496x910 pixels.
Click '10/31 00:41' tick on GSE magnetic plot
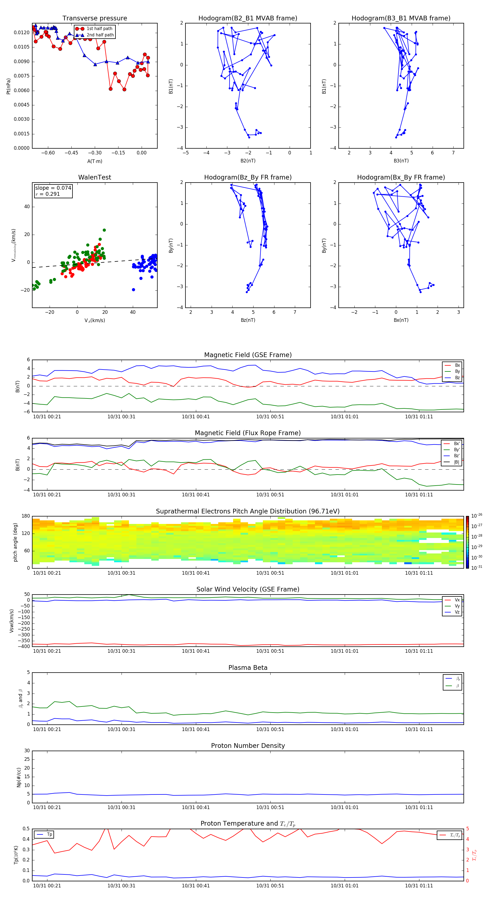click(196, 416)
